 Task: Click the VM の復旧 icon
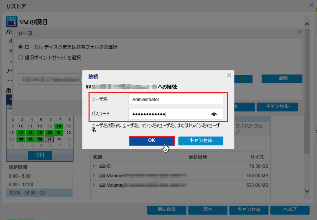click(x=11, y=21)
